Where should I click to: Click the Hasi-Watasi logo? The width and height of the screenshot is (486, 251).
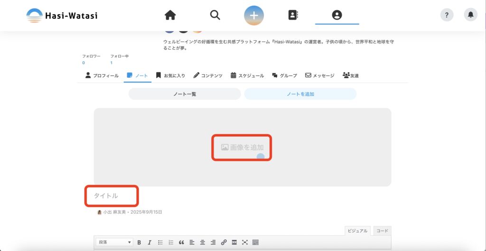[62, 16]
